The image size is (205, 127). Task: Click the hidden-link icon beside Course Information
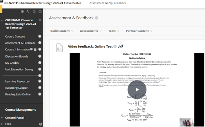point(31,49)
